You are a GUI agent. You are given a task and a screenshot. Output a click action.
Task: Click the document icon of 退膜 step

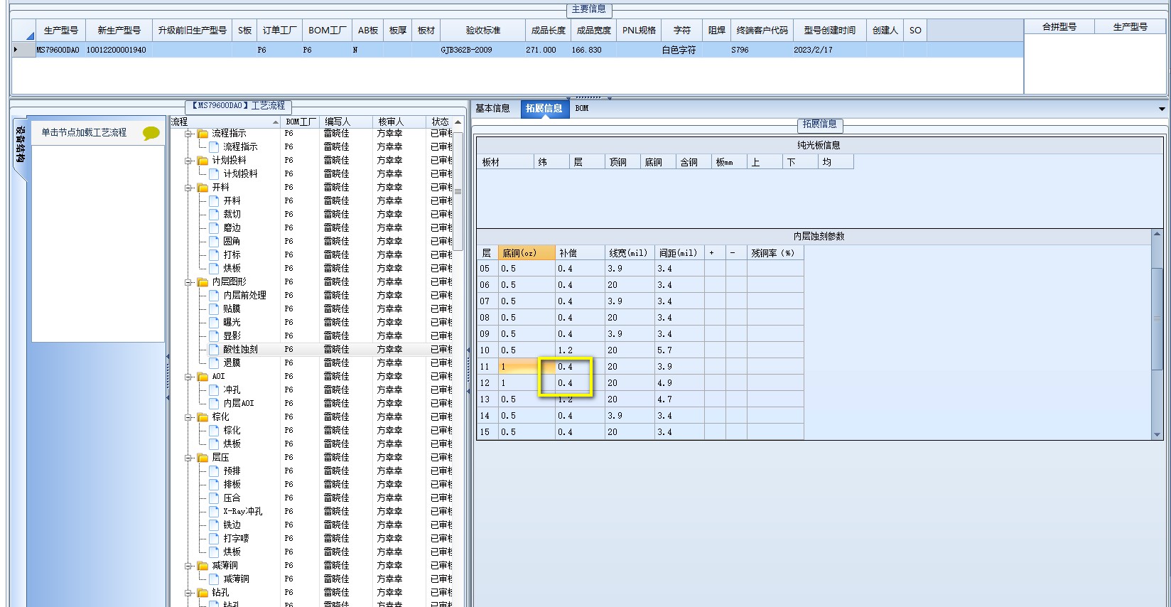tap(214, 362)
